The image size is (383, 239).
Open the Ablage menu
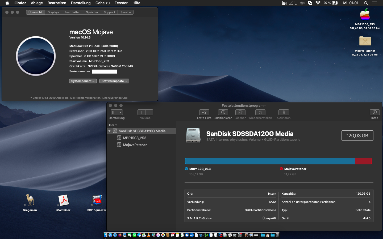click(37, 3)
